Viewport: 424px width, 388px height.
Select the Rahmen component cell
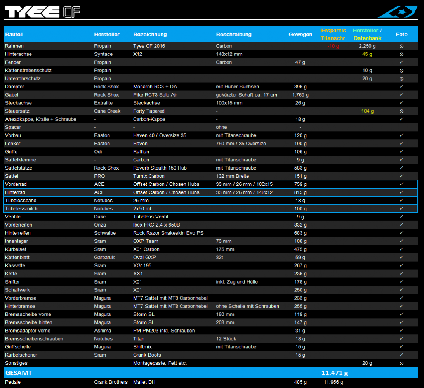click(x=14, y=46)
